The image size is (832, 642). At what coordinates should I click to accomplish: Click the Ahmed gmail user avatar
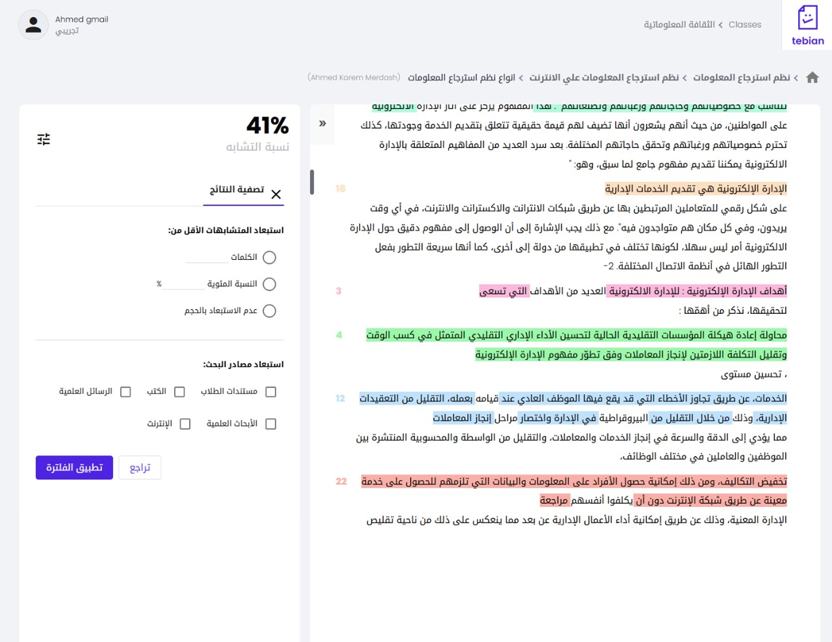(33, 25)
